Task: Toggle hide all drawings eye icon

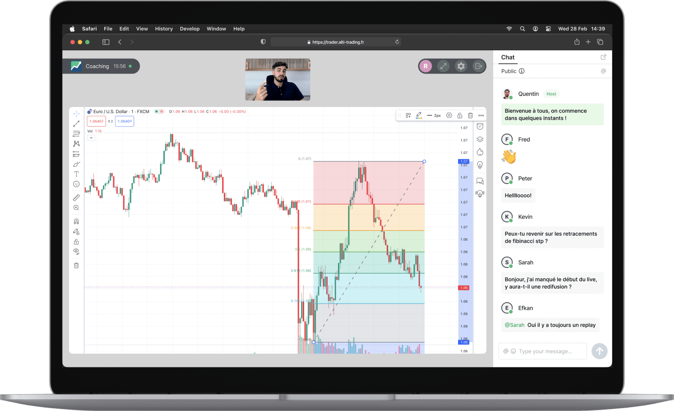Action: [x=76, y=251]
